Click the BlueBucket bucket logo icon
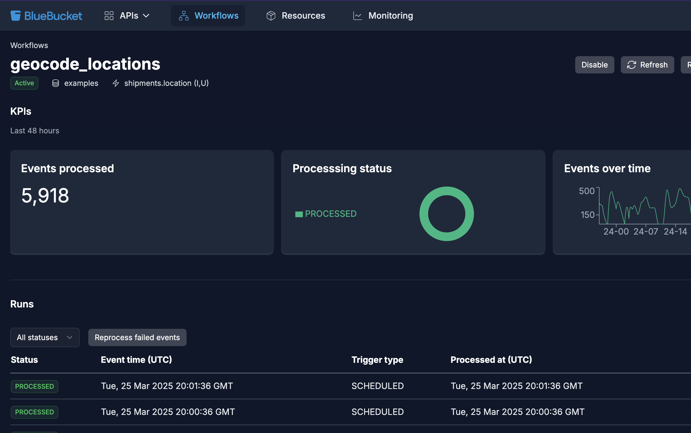This screenshot has width=691, height=433. click(x=15, y=15)
